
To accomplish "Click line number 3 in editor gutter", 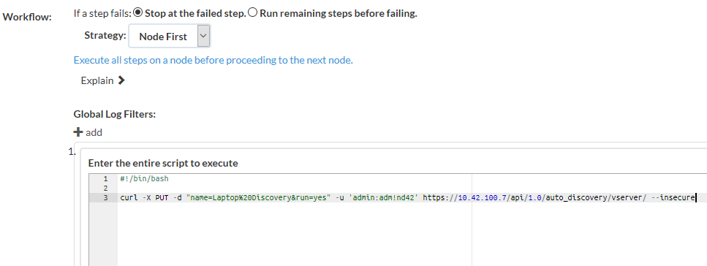I will (105, 197).
